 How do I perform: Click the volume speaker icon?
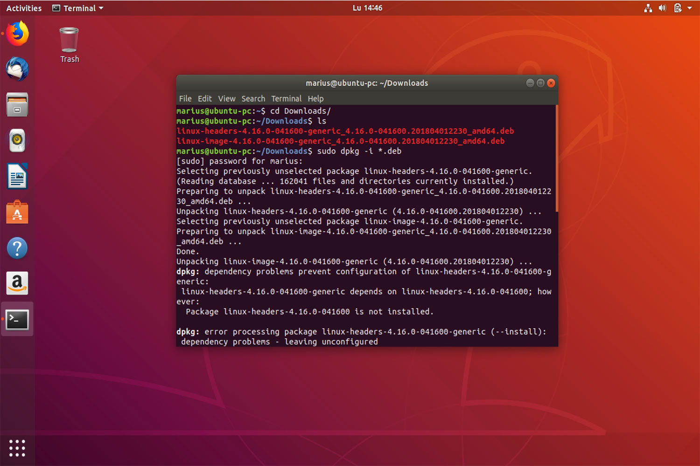(x=662, y=8)
